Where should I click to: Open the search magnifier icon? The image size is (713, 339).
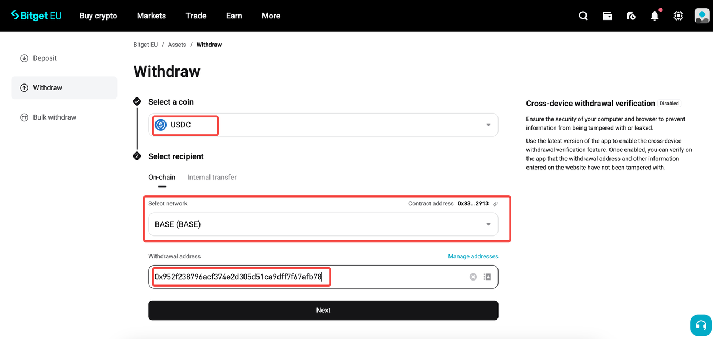coord(583,16)
